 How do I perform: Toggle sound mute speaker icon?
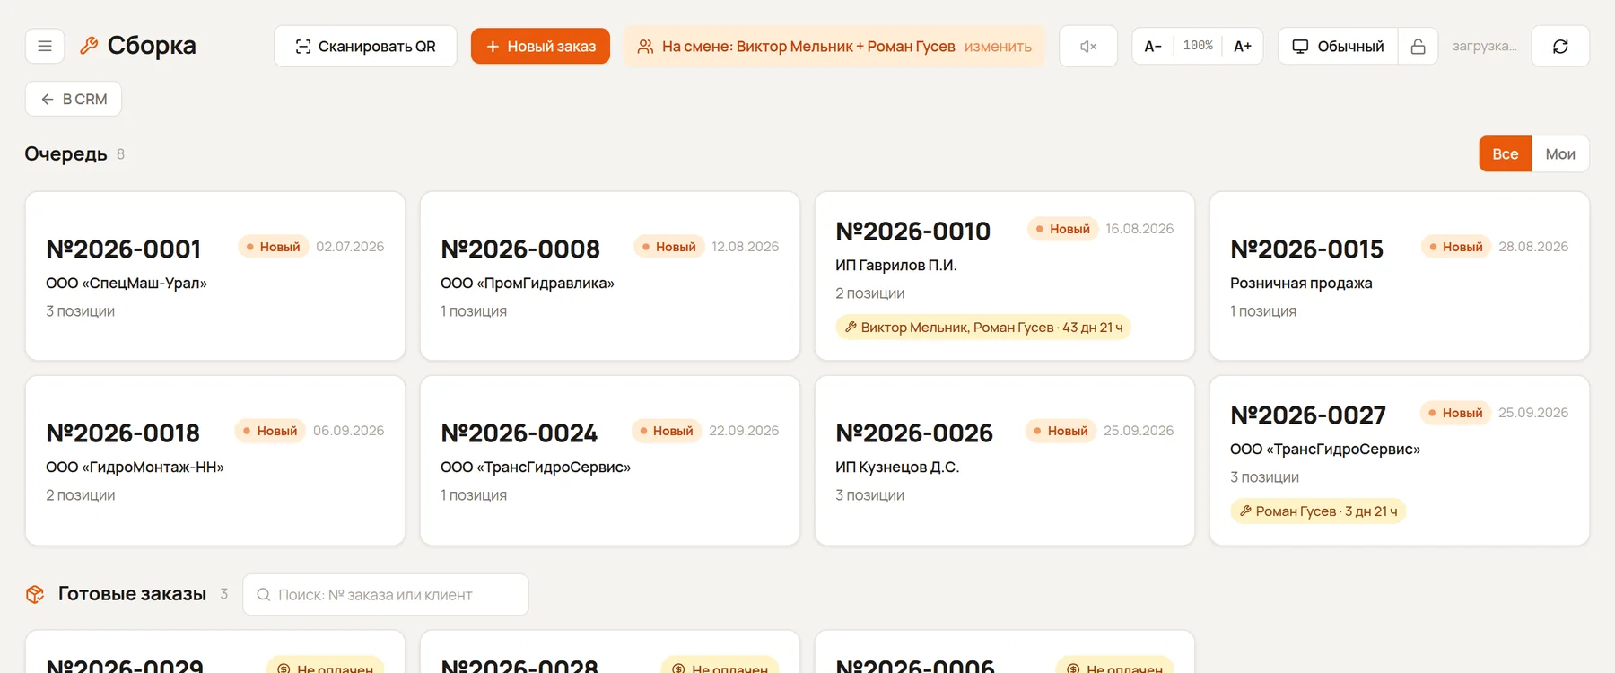(x=1088, y=46)
